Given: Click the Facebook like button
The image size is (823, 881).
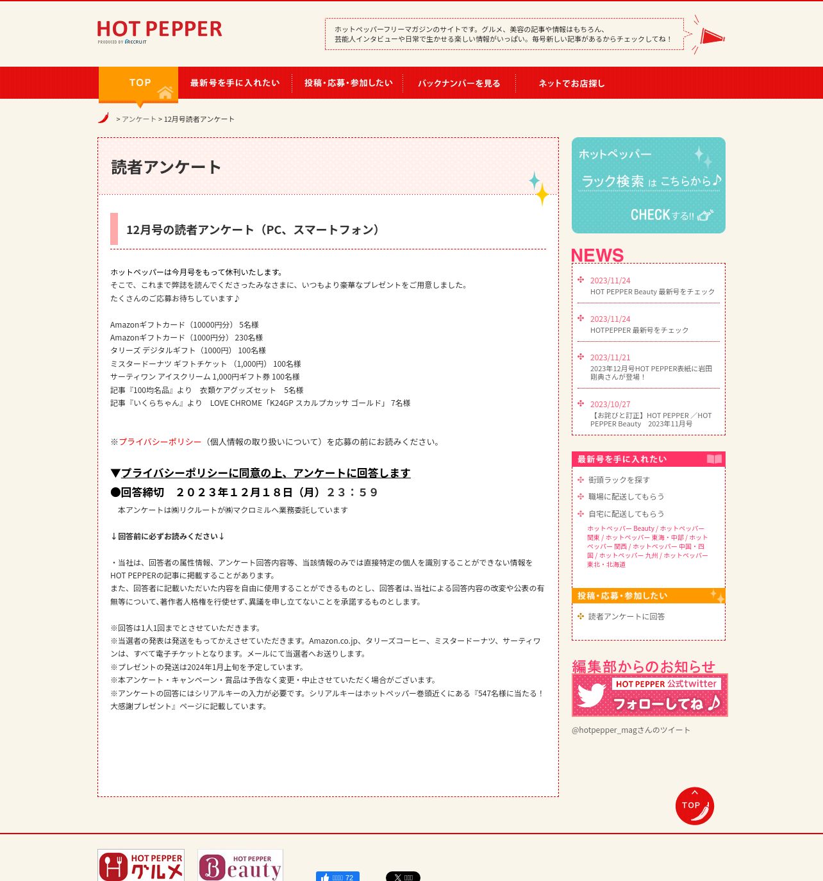Looking at the screenshot, I should 338,877.
